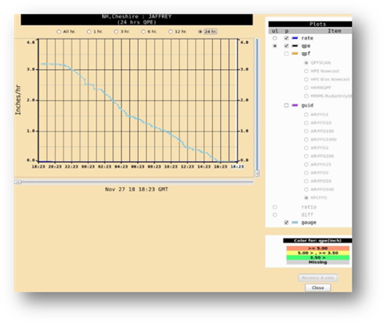384x324 pixels.
Task: Click the light blue gauge color swatch
Action: coord(295,223)
